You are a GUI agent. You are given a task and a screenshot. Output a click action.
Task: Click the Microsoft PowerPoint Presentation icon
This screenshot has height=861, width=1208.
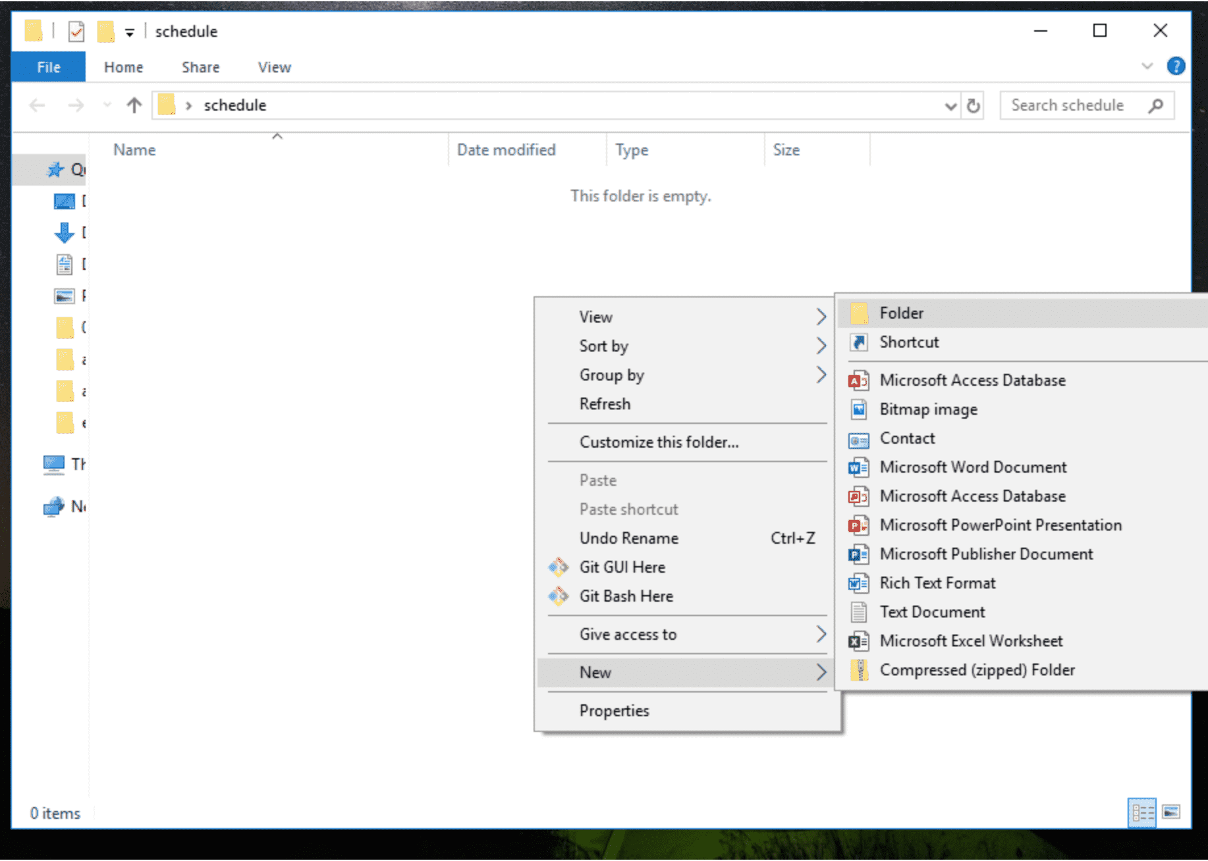point(858,525)
